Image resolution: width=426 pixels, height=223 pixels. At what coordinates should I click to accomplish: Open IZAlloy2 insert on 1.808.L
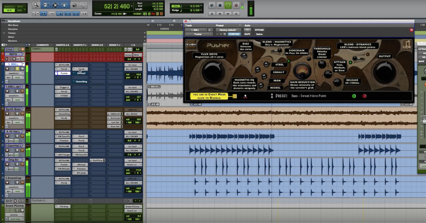[81, 73]
